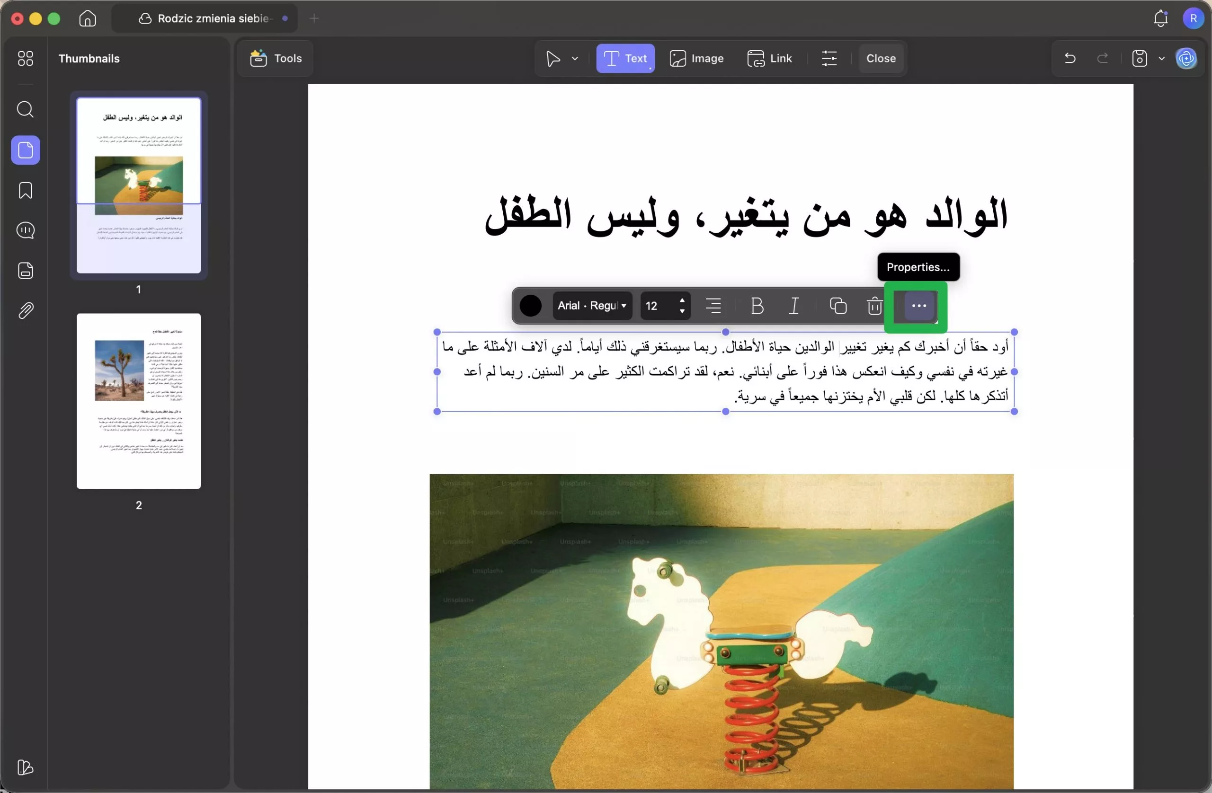Toggle Italic formatting for selected text

tap(793, 306)
